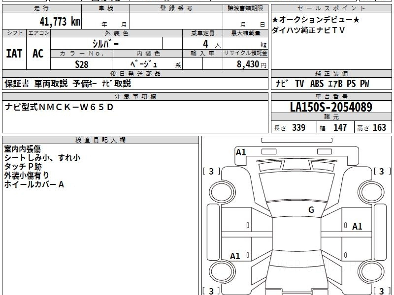This screenshot has width=394, height=295.
Task: Select the ナビ型式NMCK-W65D note
Action: pos(59,107)
